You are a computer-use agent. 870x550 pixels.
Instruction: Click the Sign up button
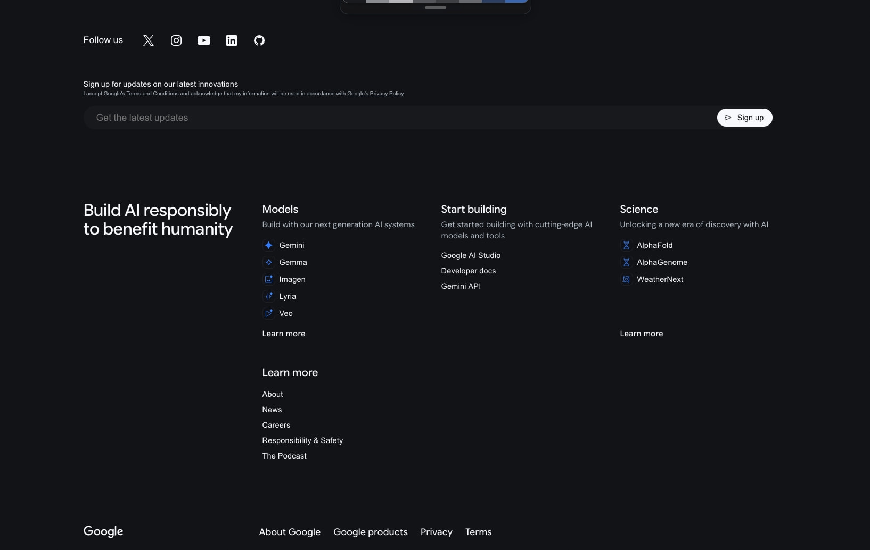coord(744,118)
